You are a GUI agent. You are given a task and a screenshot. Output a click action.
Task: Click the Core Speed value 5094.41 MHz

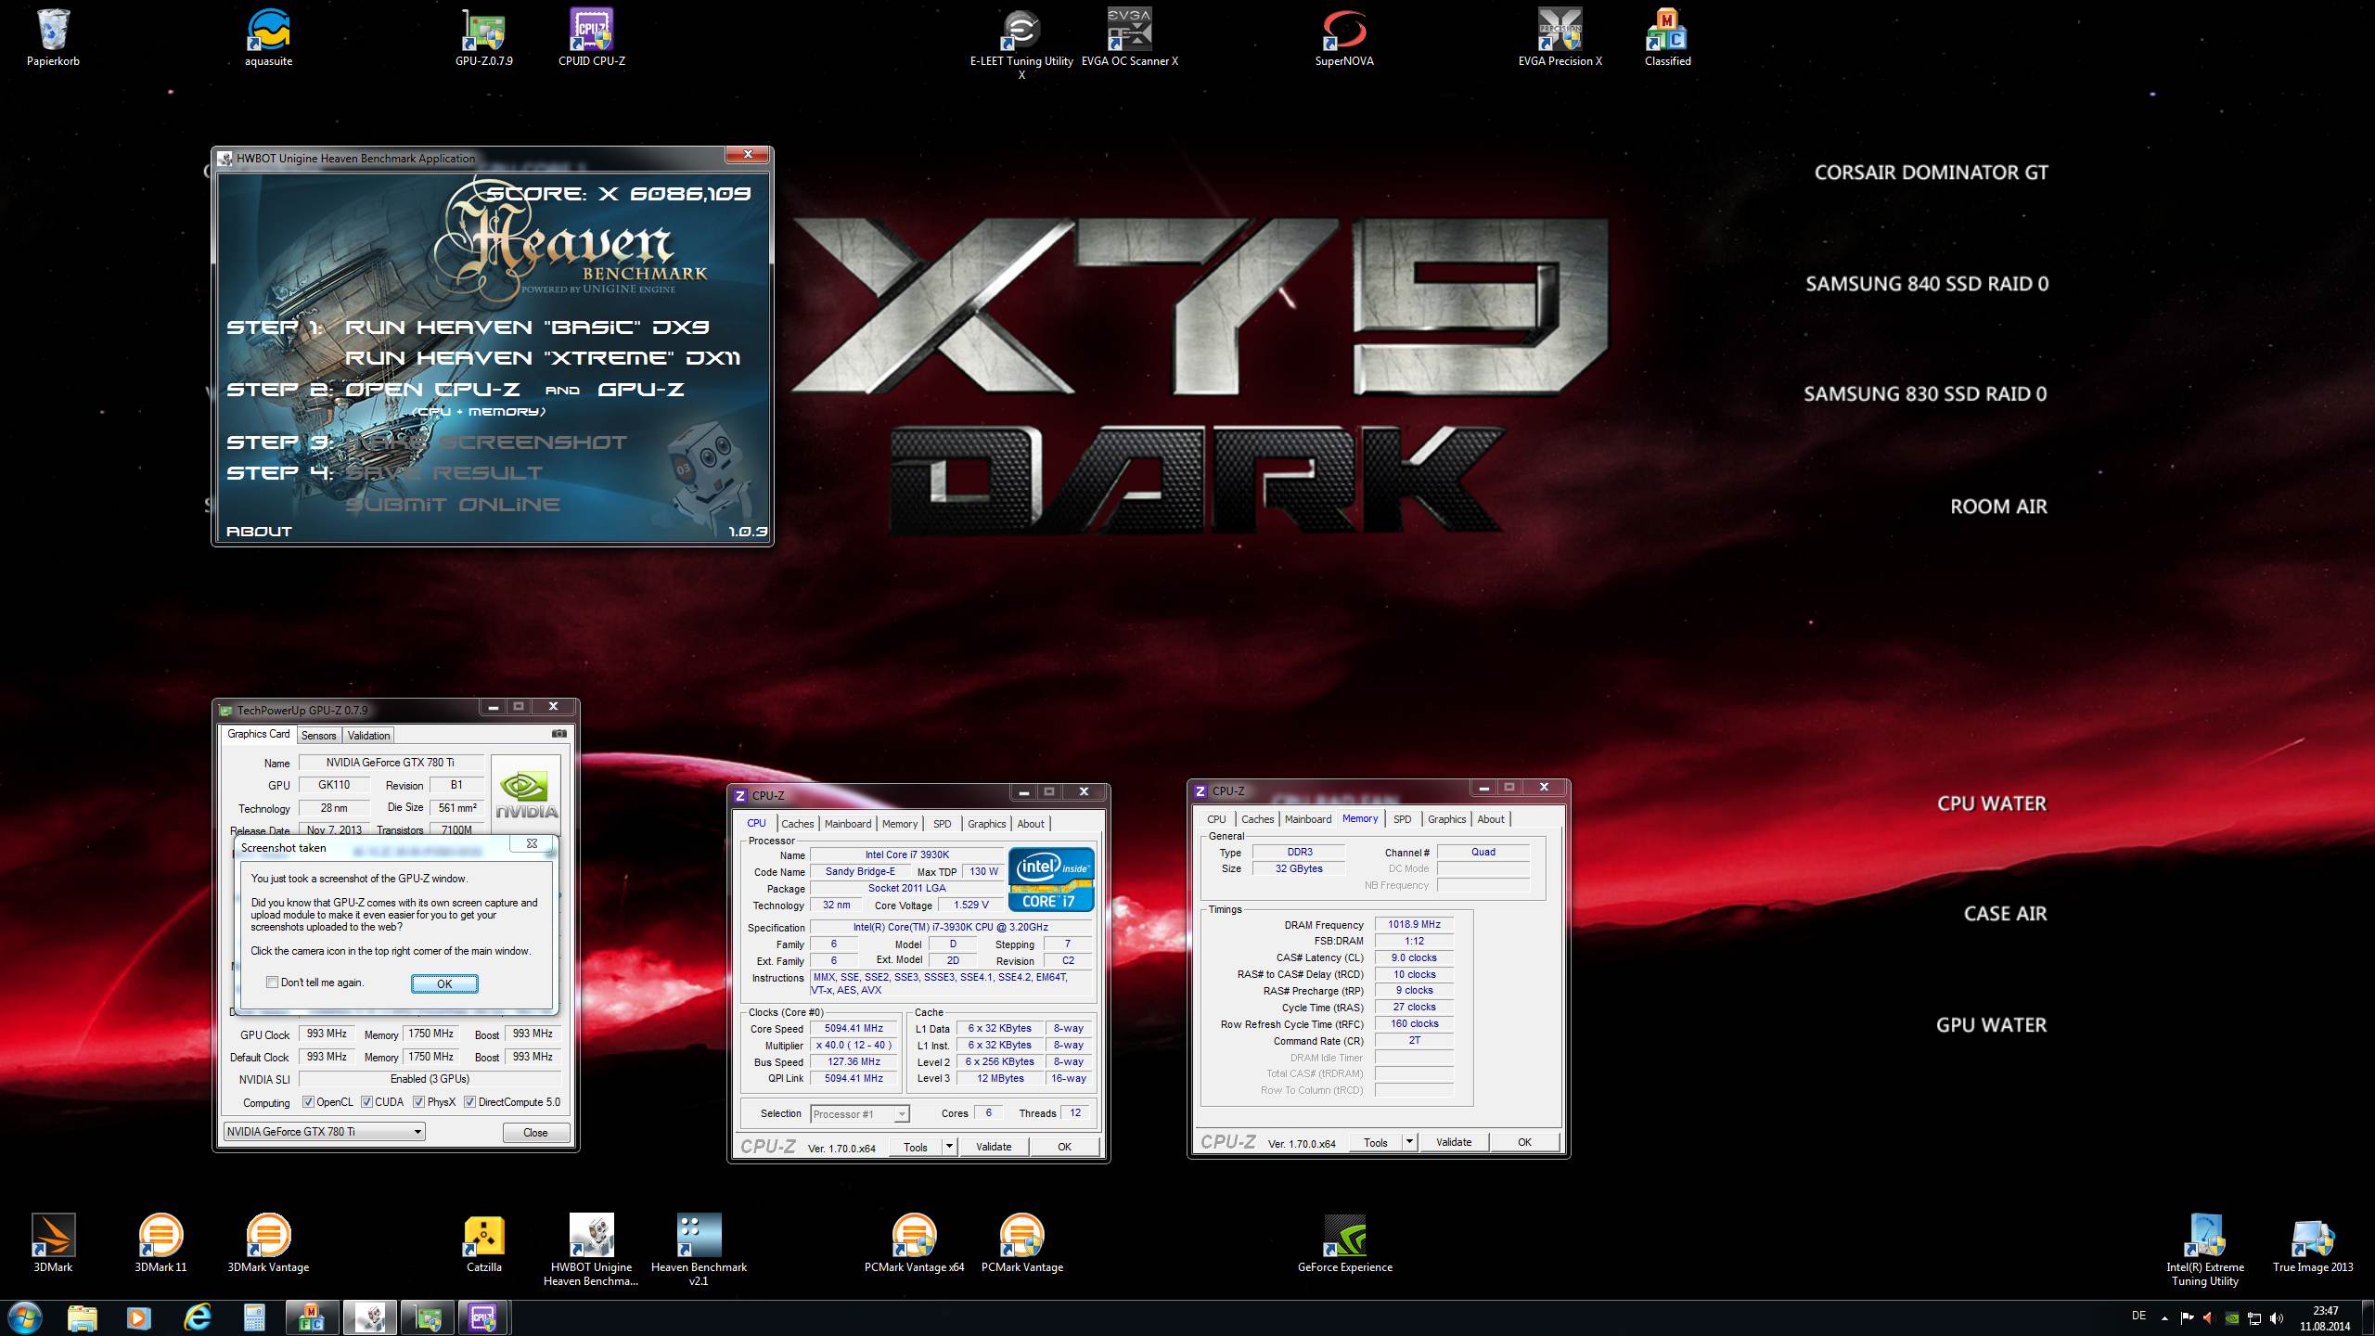854,1028
